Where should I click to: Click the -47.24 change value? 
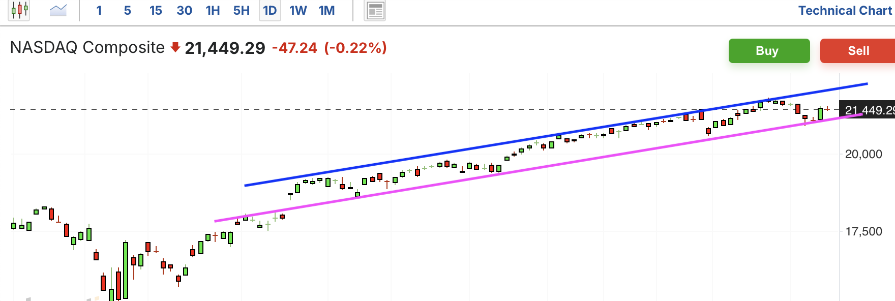tap(294, 48)
